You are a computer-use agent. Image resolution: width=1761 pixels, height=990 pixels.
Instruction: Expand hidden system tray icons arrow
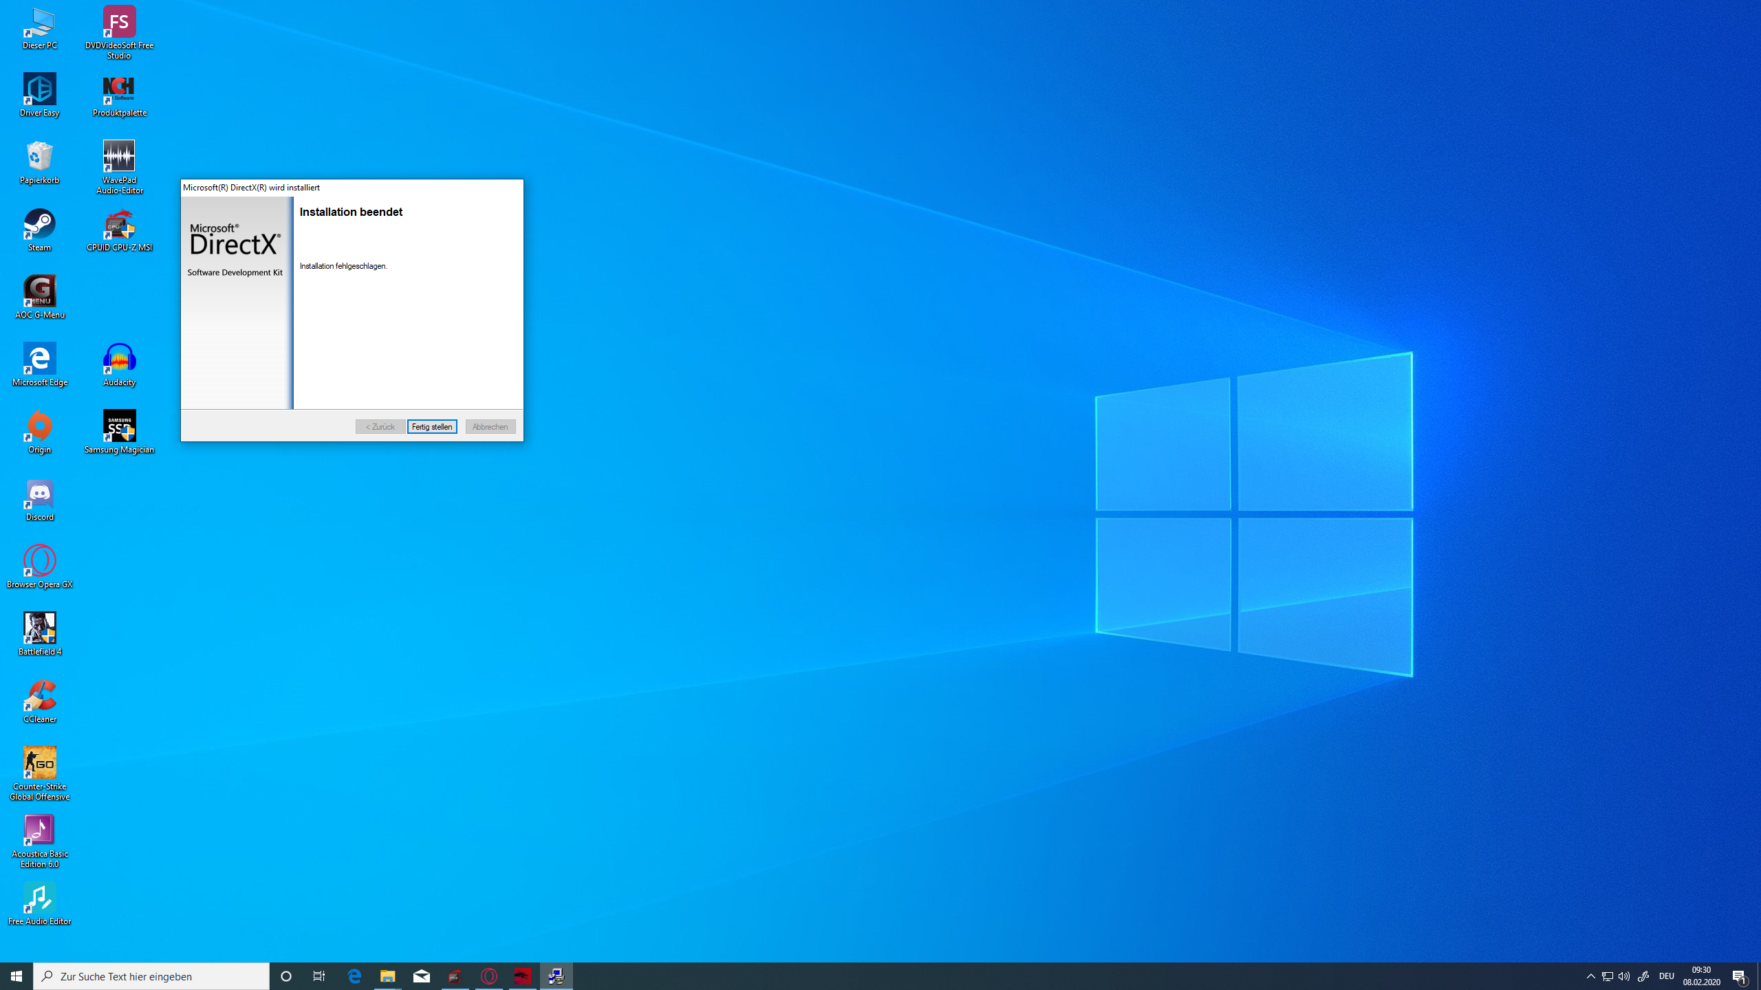(x=1590, y=976)
